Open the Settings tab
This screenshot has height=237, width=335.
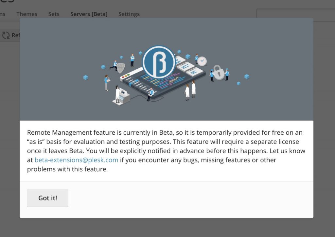coord(129,14)
